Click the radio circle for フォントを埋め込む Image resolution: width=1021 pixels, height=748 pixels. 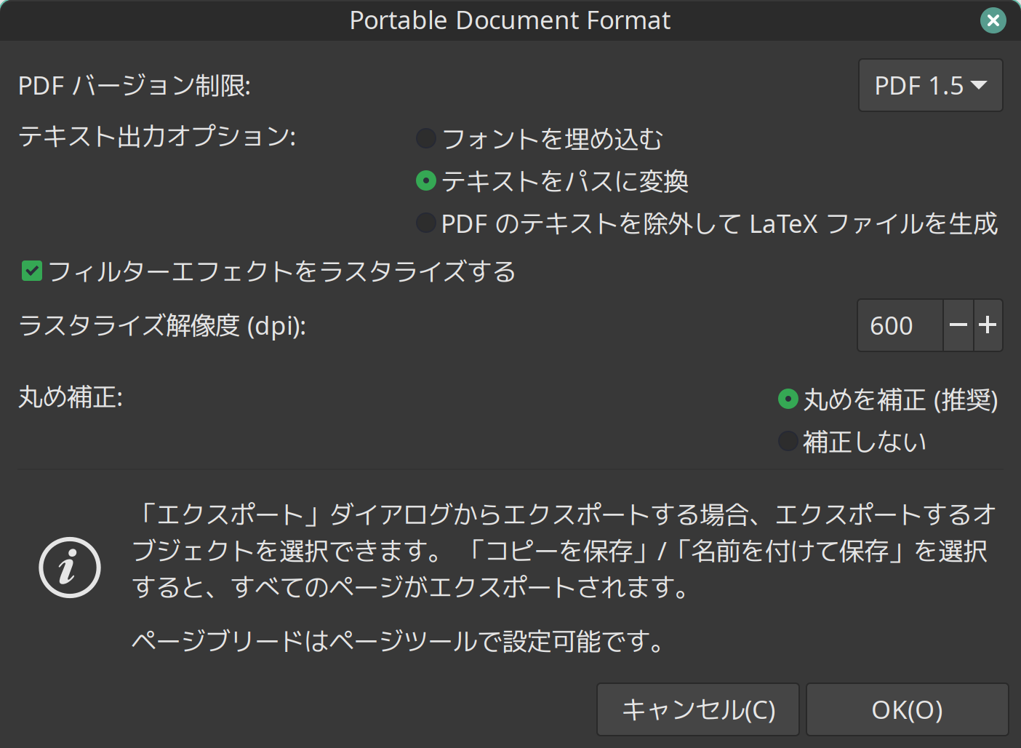click(x=425, y=138)
